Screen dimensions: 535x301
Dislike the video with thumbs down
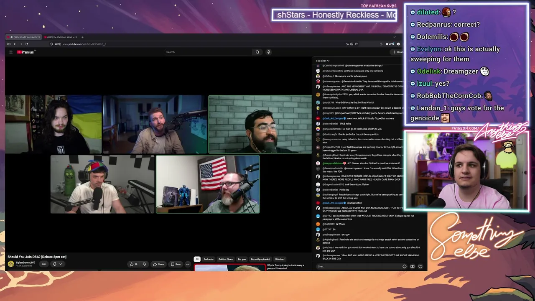pyautogui.click(x=145, y=264)
